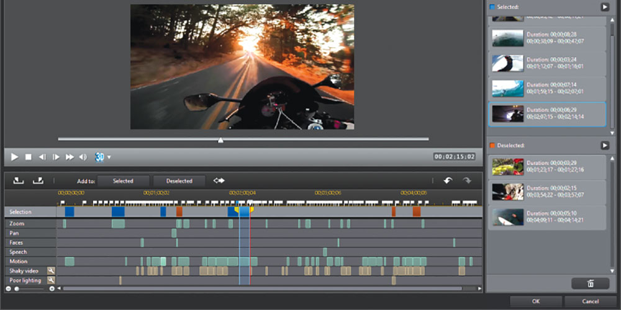The height and width of the screenshot is (310, 621).
Task: Click the Deselected button
Action: click(179, 181)
